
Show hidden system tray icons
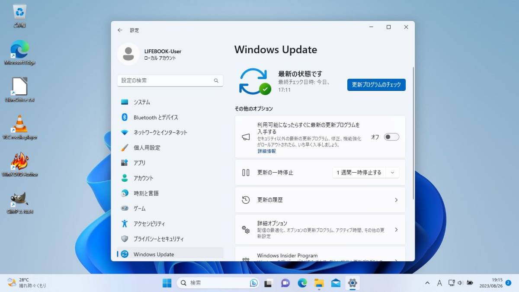[427, 283]
